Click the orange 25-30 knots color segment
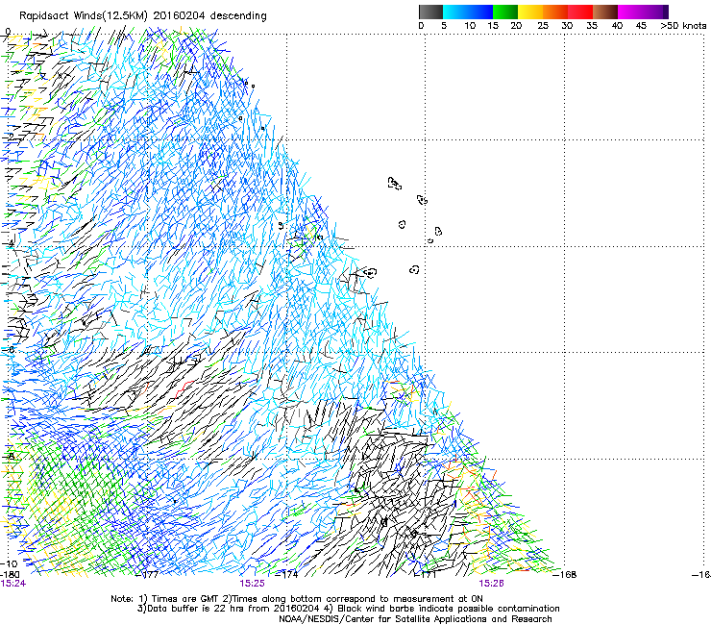 click(x=555, y=12)
